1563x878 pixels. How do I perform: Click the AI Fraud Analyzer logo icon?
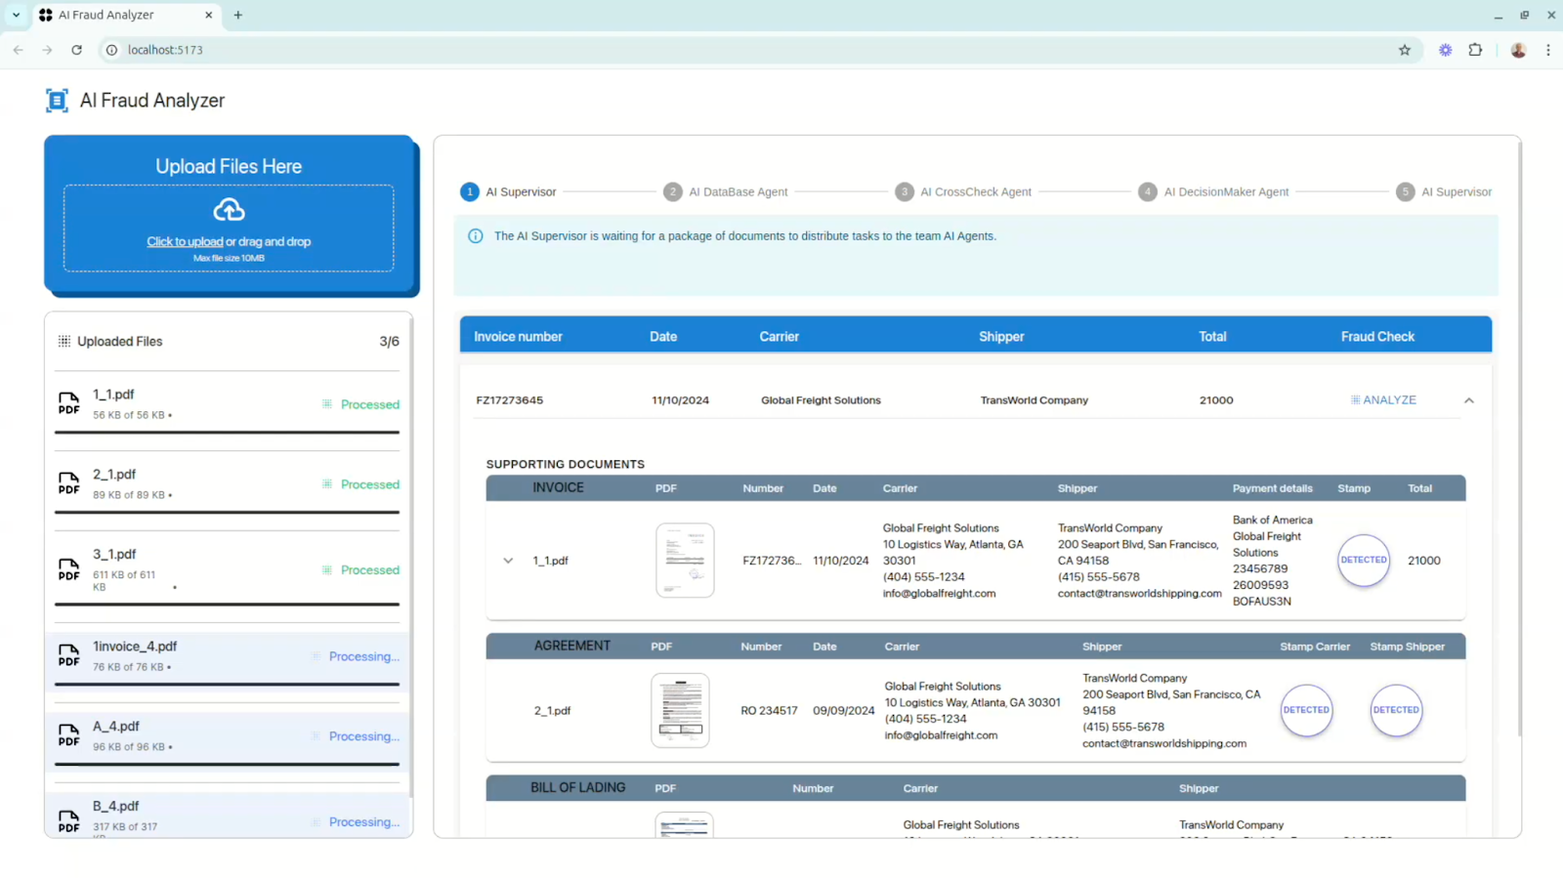[x=57, y=101]
